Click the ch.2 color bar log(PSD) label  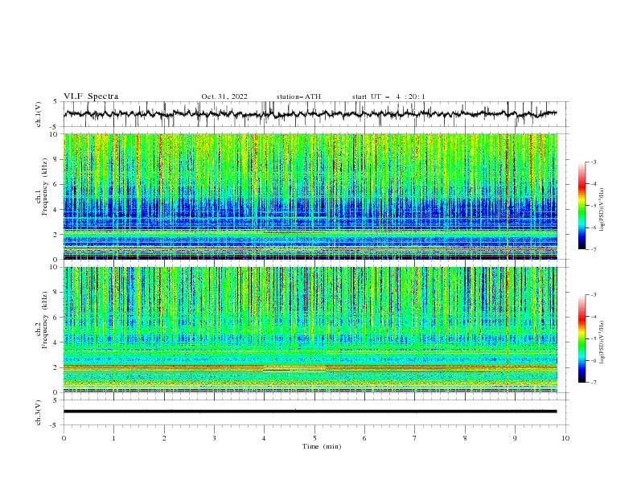pos(602,342)
